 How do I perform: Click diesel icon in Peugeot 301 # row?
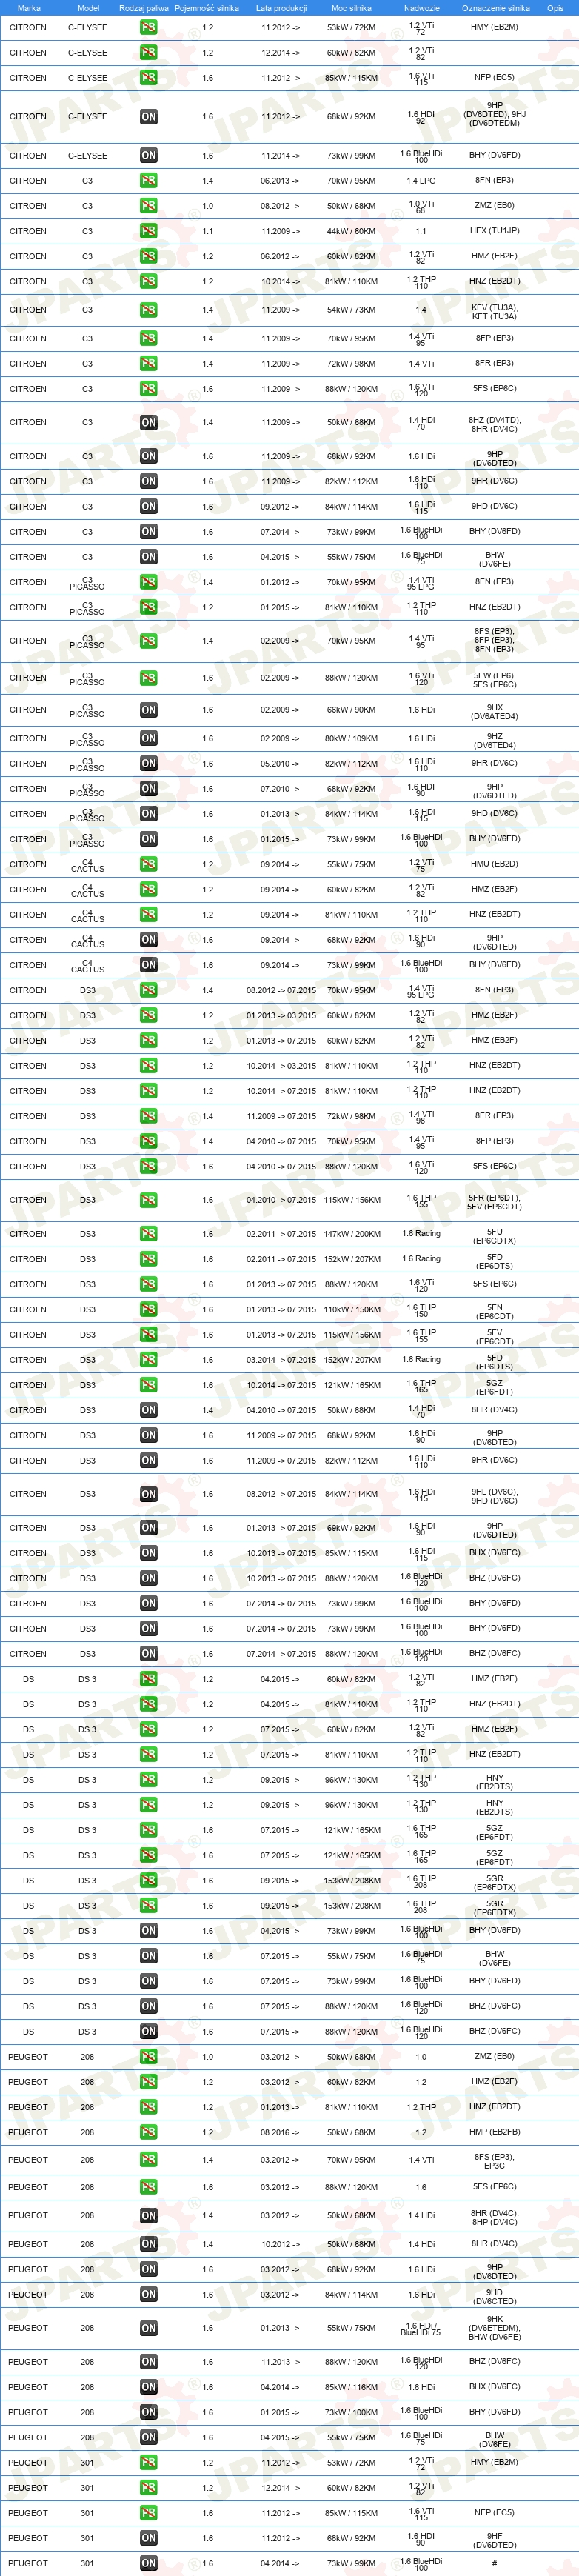coord(148,2563)
